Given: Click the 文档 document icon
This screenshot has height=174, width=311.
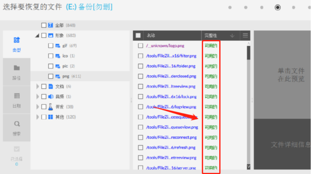Looking at the screenshot, I should (50, 86).
